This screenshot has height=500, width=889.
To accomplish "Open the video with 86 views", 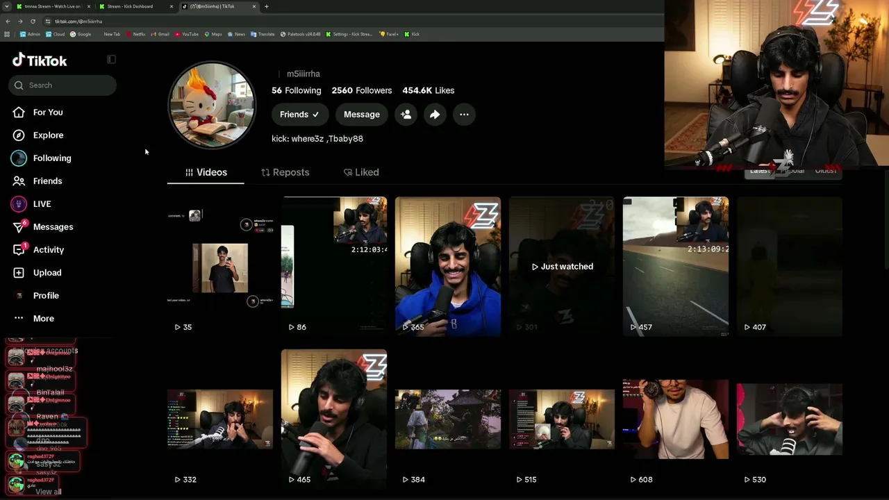I will click(x=334, y=267).
